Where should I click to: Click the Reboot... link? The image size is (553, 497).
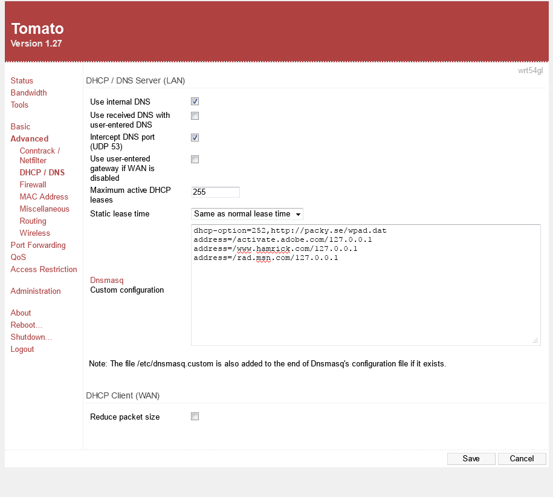coord(23,325)
